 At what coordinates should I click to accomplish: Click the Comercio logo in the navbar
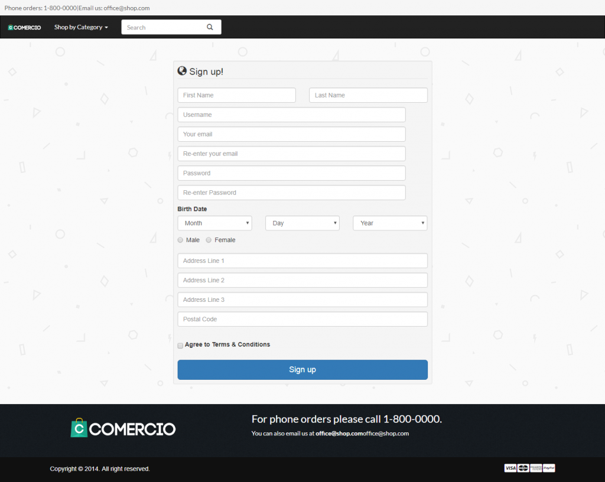tap(24, 28)
